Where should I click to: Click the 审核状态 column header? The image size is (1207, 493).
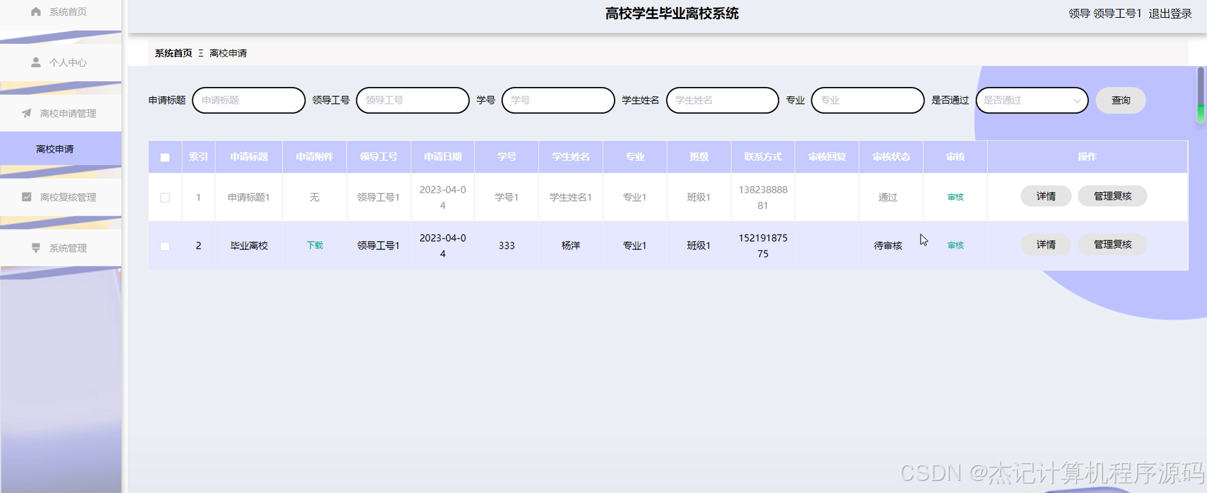click(891, 157)
